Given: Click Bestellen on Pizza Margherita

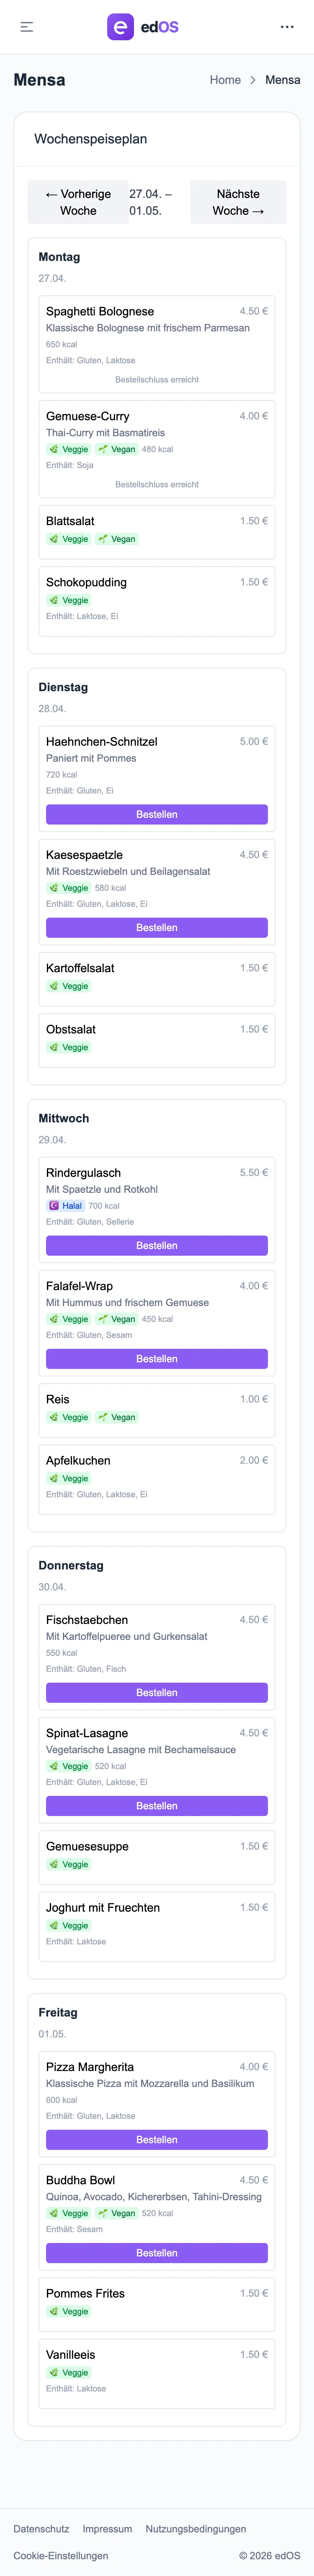Looking at the screenshot, I should [157, 2139].
